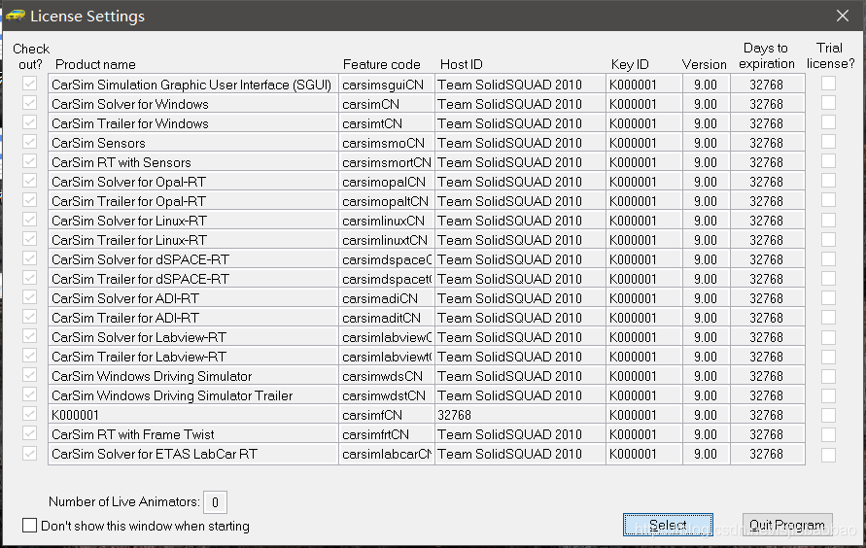Toggle check out for CarSim Trailer for ADI-RT
The height and width of the screenshot is (548, 866).
coord(30,317)
